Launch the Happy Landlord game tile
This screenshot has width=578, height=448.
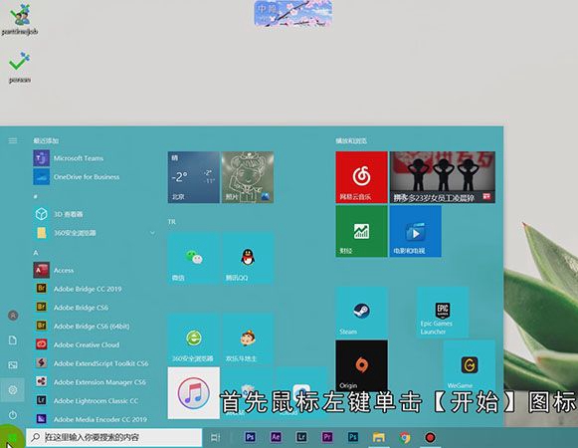pyautogui.click(x=248, y=338)
